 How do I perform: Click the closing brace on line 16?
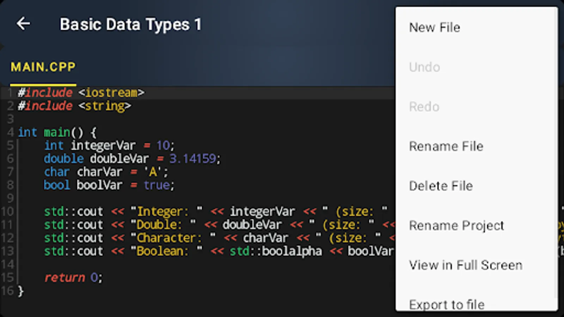19,291
